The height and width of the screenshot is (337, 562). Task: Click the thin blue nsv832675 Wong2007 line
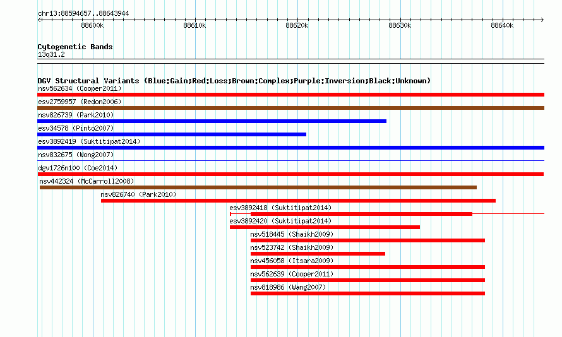(x=290, y=160)
